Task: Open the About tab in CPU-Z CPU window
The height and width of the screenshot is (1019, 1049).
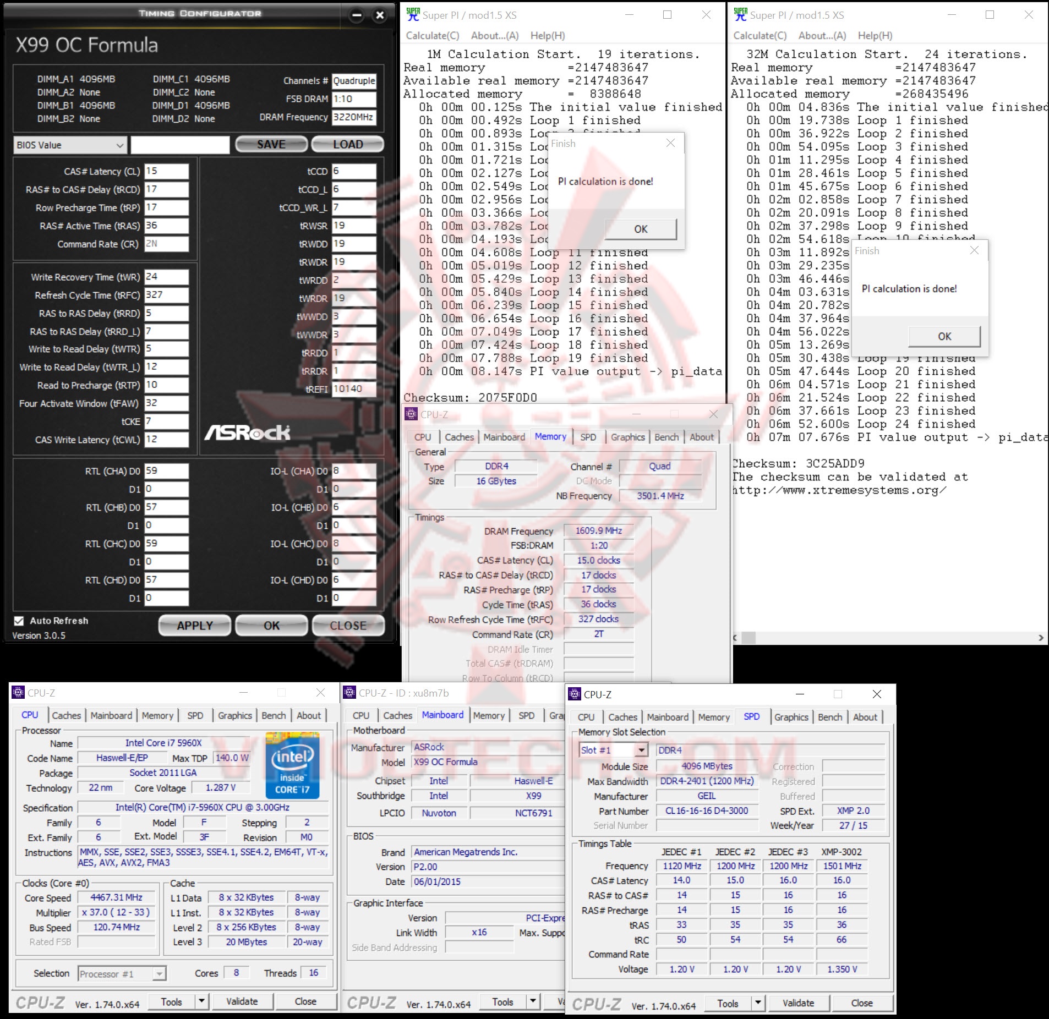Action: [309, 715]
